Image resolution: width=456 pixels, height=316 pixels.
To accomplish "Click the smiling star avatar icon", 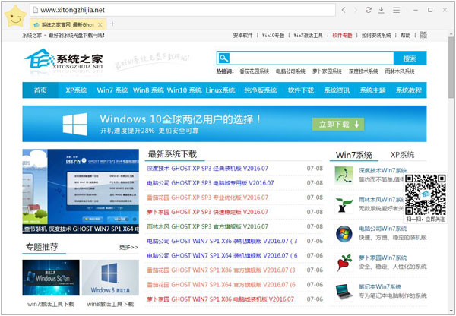I will pyautogui.click(x=15, y=17).
